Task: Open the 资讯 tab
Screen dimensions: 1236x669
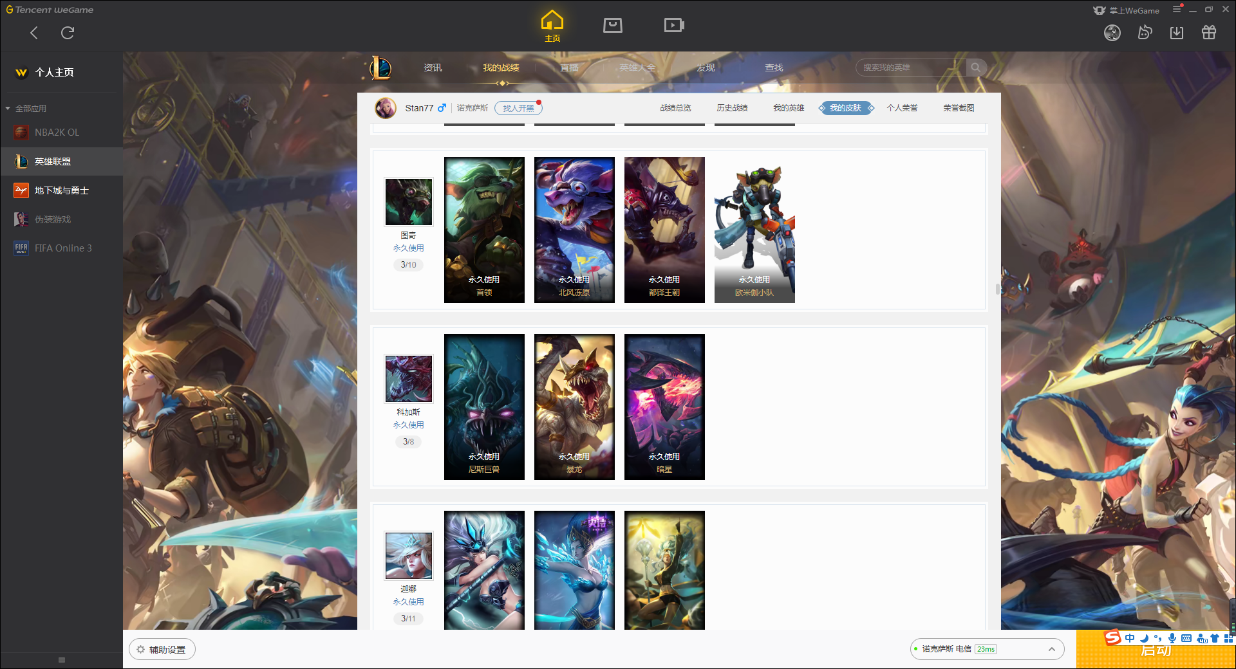Action: (x=433, y=68)
